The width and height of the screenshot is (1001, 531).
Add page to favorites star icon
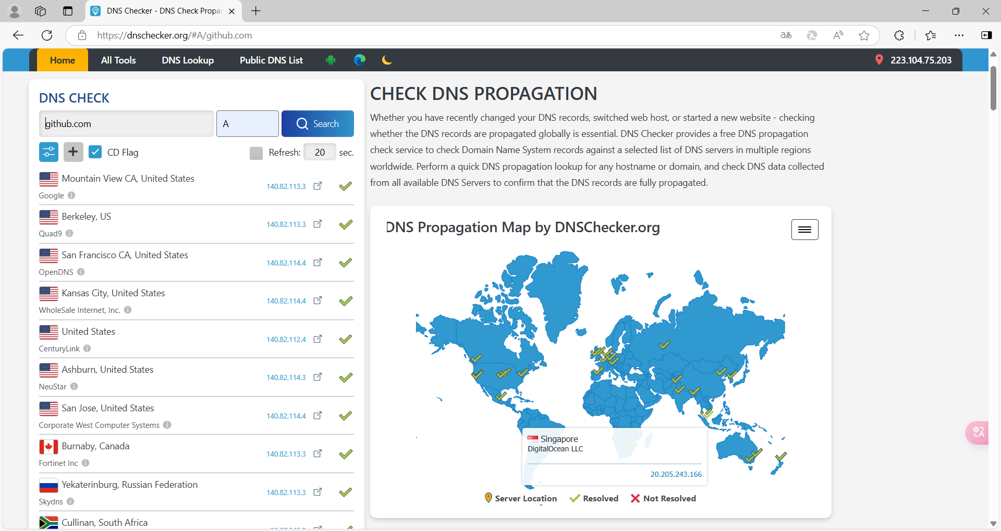[864, 35]
